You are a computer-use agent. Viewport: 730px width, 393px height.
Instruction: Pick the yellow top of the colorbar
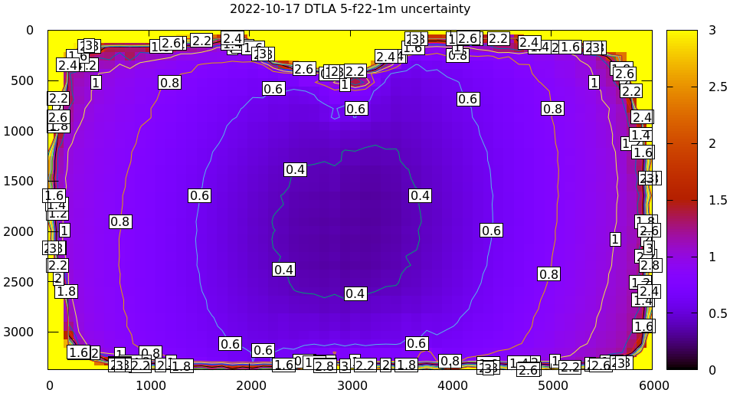pos(682,40)
